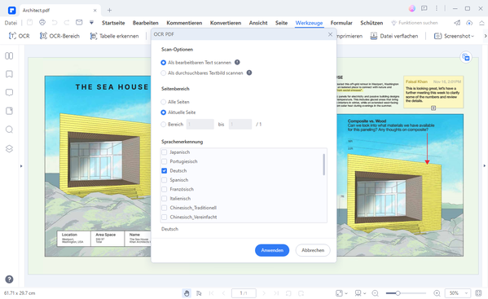Click info icon beside durchsuchbares Textbild option
488x299 pixels.
point(249,73)
